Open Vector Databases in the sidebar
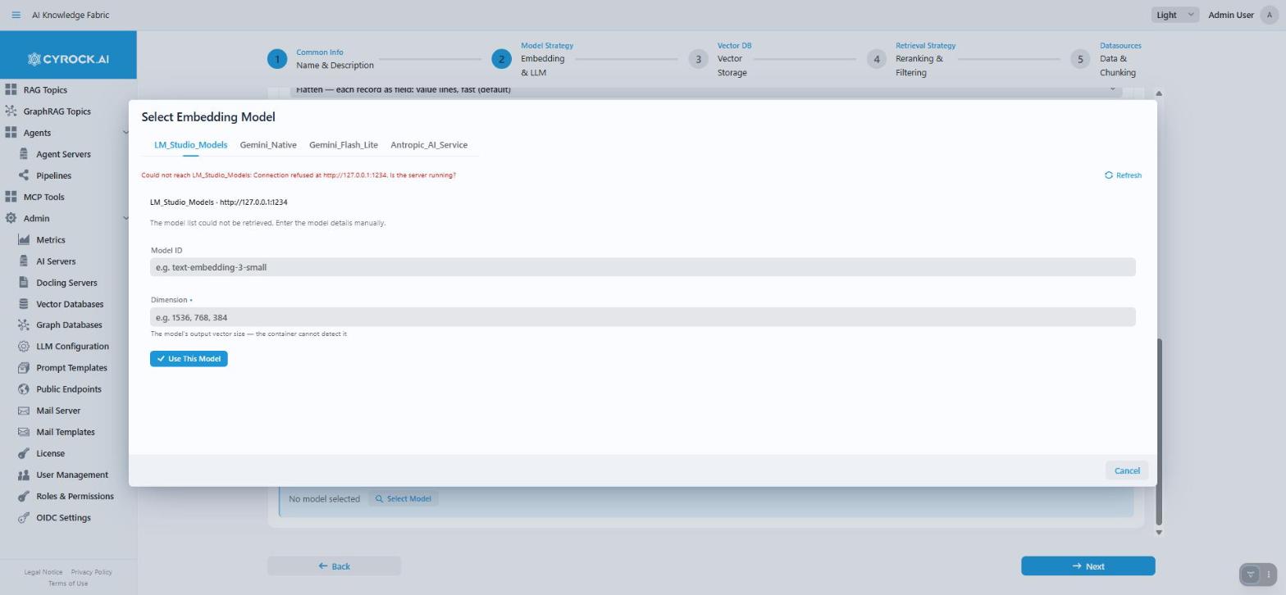 pyautogui.click(x=68, y=304)
